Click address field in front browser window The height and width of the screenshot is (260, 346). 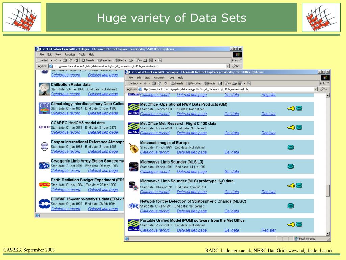227,89
